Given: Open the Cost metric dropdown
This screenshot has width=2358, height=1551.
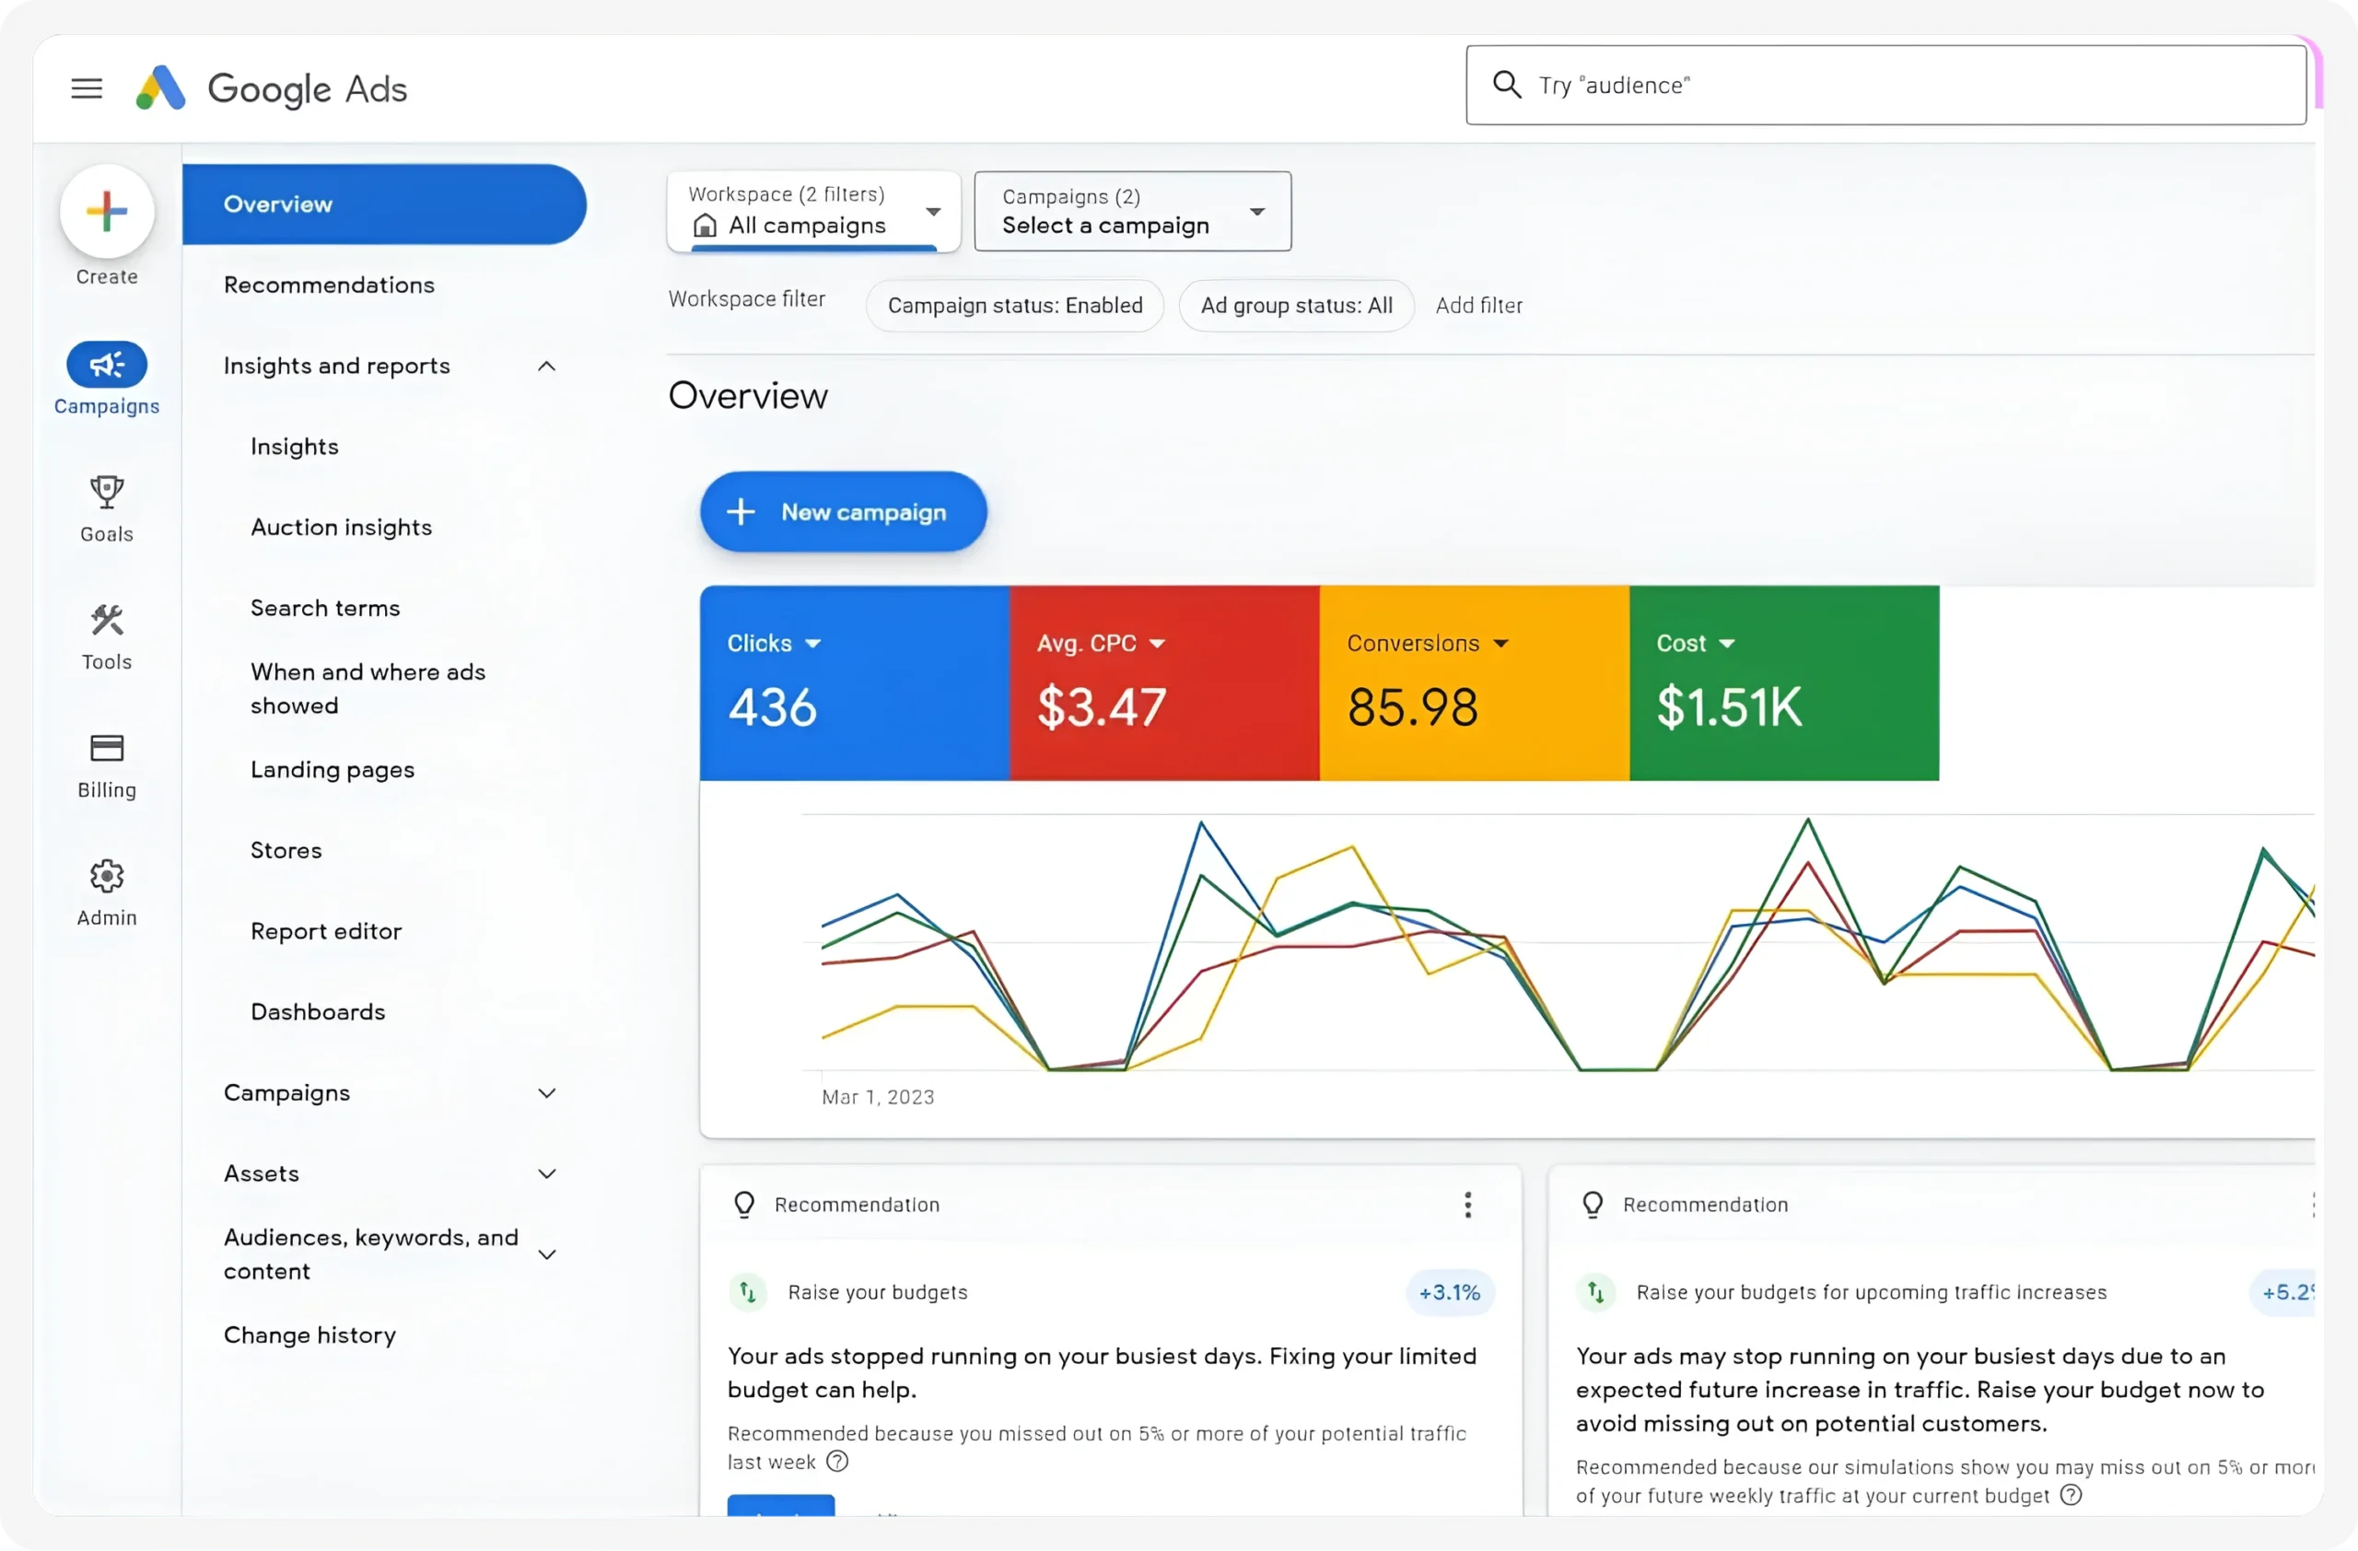Looking at the screenshot, I should click(1726, 644).
